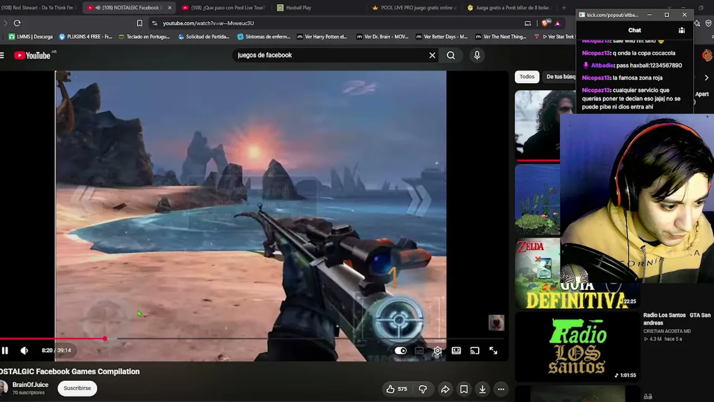Seek using the red video progress bar
The image size is (714, 402).
(x=52, y=339)
